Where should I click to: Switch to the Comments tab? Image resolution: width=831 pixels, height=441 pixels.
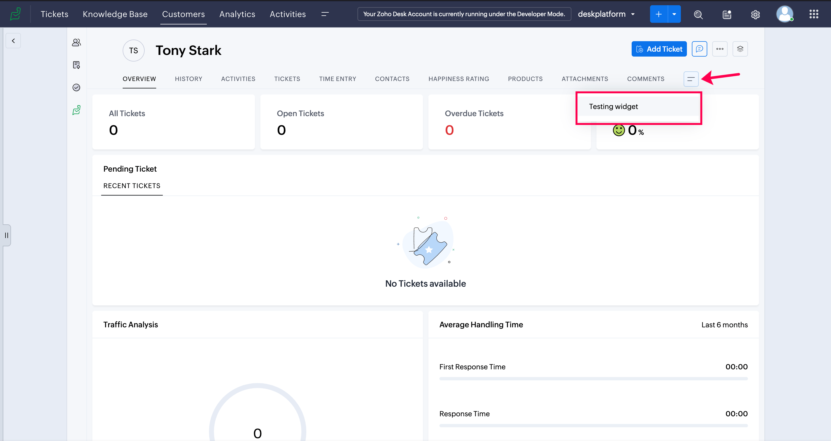point(646,79)
